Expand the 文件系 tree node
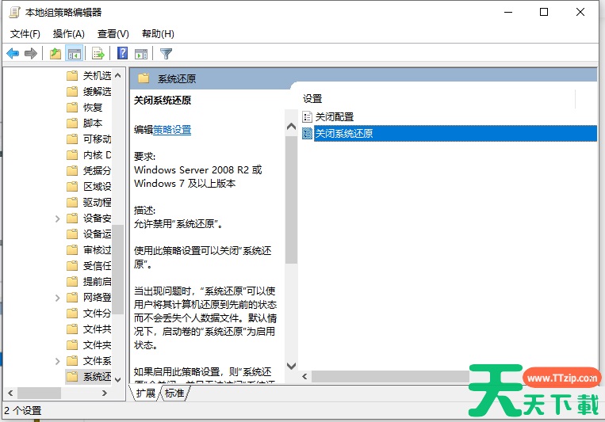 [x=58, y=361]
